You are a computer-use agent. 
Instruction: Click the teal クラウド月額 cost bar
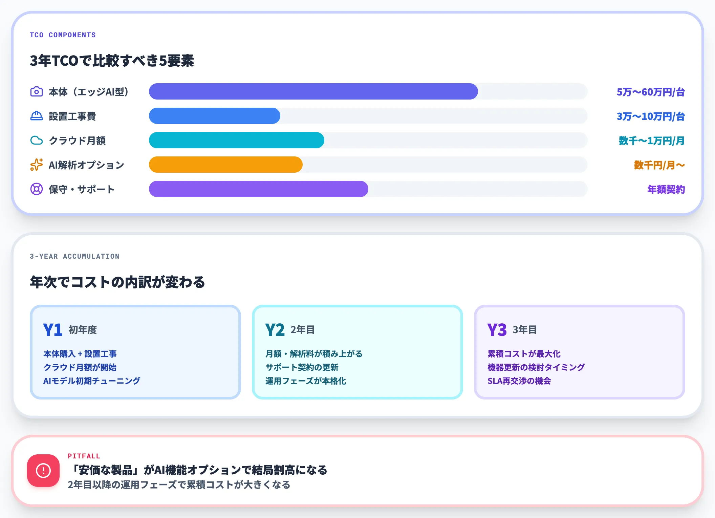[237, 140]
